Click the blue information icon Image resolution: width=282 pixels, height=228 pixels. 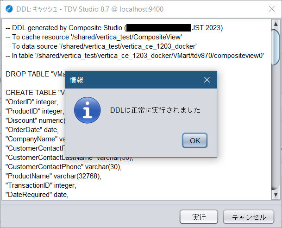[88, 110]
